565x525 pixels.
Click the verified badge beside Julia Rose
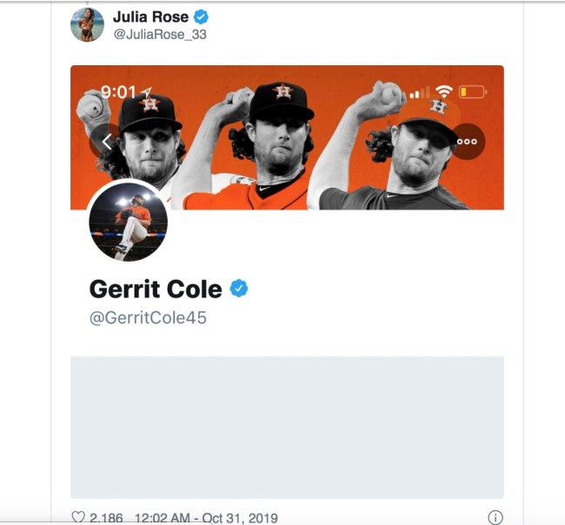[x=201, y=17]
